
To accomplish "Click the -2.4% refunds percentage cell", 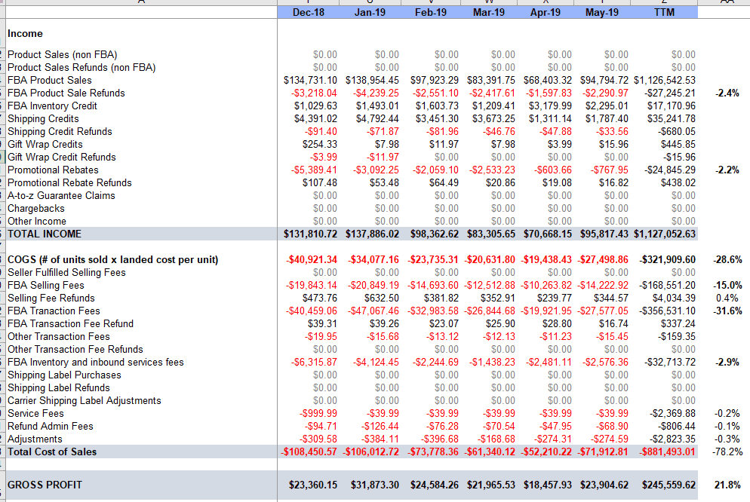I will coord(727,93).
